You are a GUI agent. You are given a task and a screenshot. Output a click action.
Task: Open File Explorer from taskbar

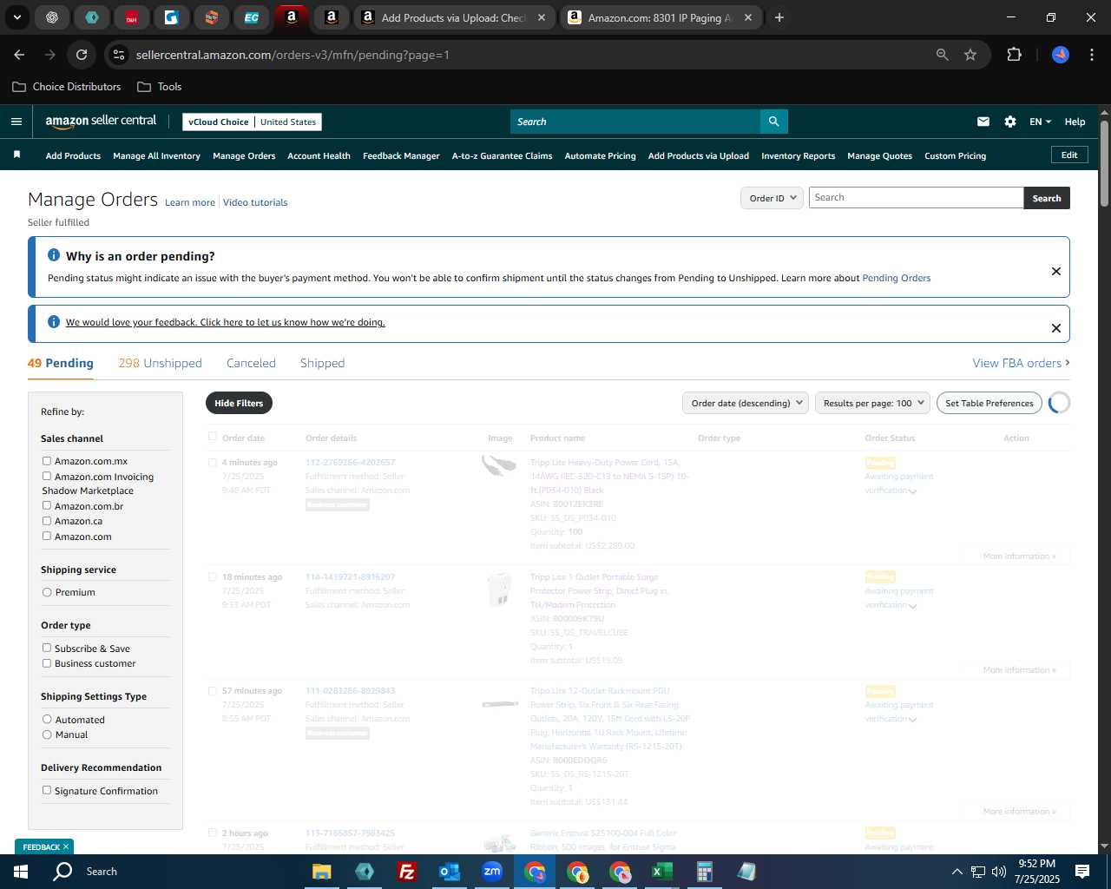322,871
